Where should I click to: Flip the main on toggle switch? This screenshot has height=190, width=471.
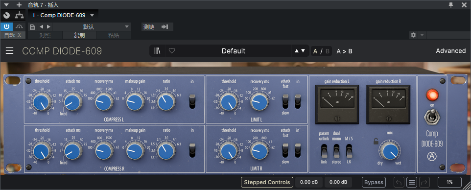(432, 118)
